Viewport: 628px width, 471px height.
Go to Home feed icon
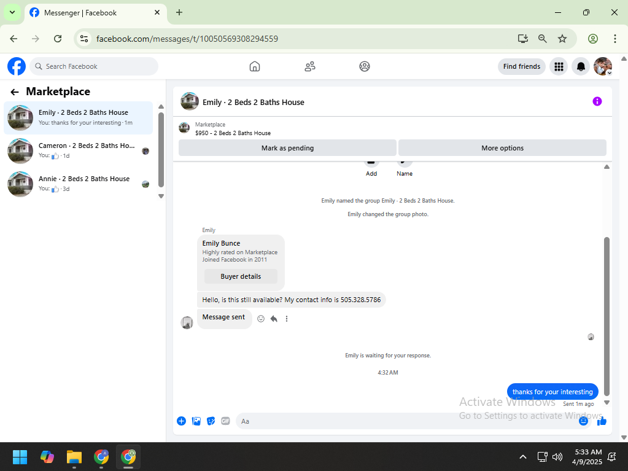pyautogui.click(x=255, y=66)
